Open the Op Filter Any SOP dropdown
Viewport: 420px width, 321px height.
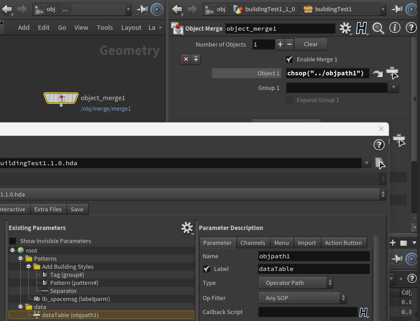pos(302,298)
